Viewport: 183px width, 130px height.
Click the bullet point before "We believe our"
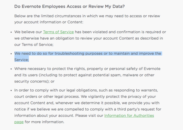11,32
